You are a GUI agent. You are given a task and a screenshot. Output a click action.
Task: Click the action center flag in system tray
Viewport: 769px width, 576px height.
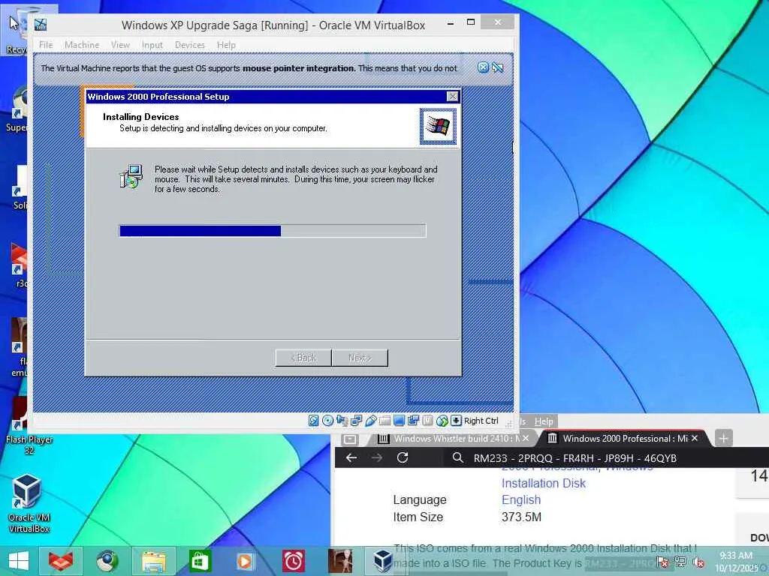(662, 562)
